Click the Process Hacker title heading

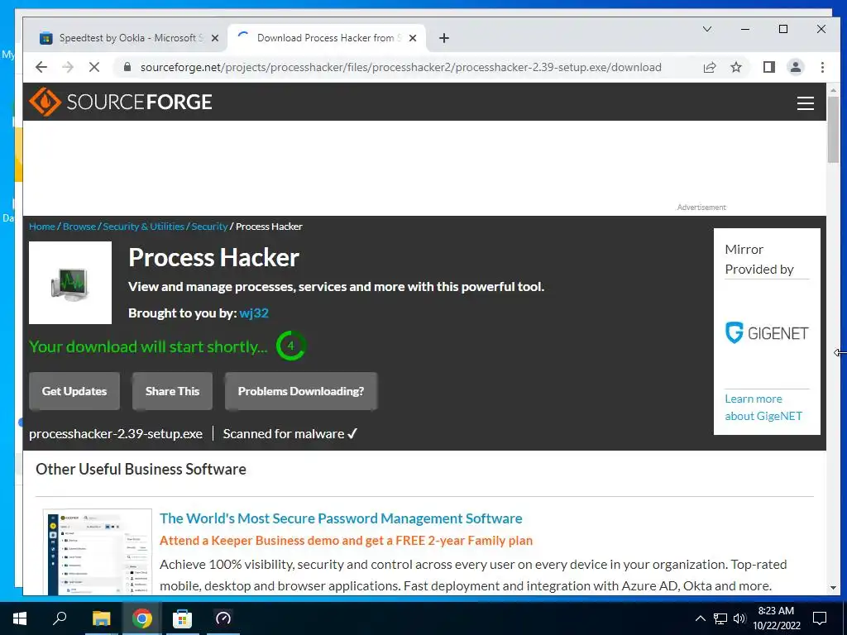[x=213, y=258]
